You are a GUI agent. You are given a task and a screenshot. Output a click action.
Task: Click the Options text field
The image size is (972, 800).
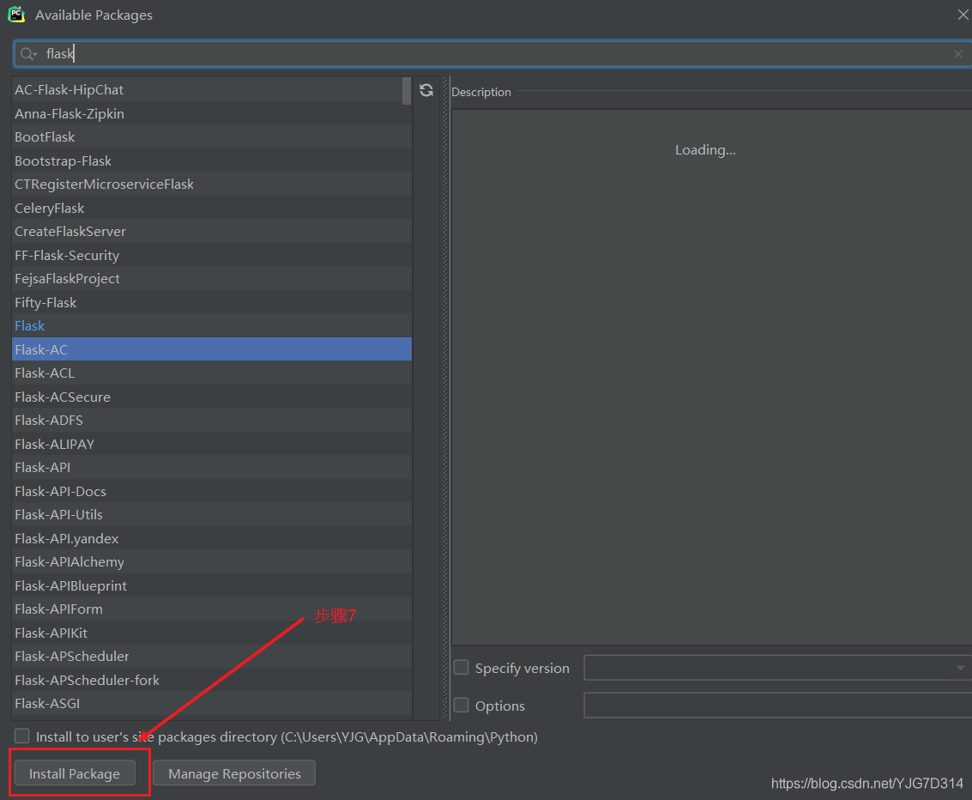[x=778, y=706]
